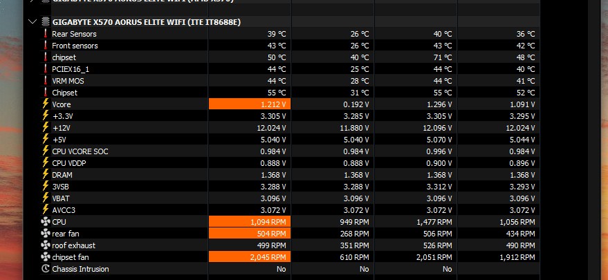Select the Front sensors label
The width and height of the screenshot is (608, 280).
pyautogui.click(x=75, y=46)
